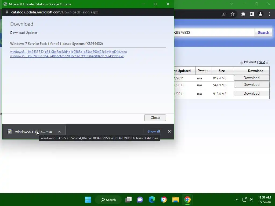
Task: Open Chat app on taskbar
Action: [x=140, y=200]
